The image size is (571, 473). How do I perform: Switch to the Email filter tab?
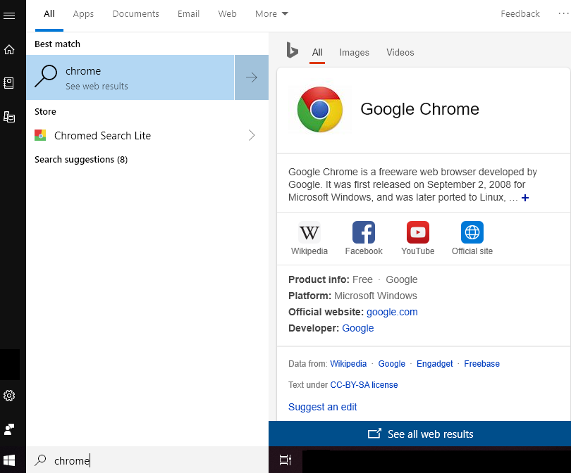[x=188, y=14]
